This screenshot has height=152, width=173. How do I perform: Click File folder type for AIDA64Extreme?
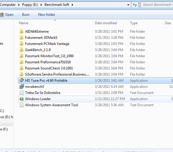click(x=137, y=32)
